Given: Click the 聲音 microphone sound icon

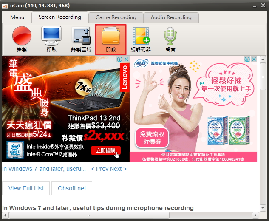Looking at the screenshot, I should (x=170, y=39).
